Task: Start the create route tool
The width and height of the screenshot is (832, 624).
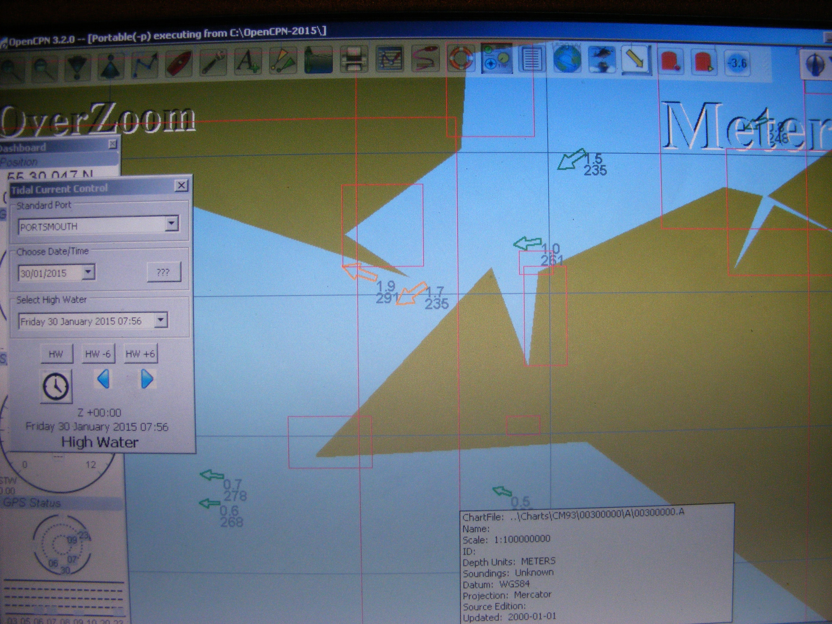Action: click(x=145, y=65)
